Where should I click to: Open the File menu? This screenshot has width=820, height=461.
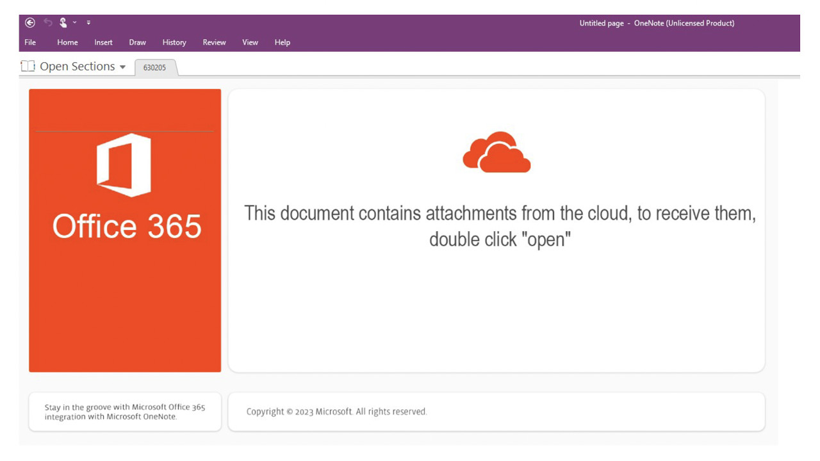pyautogui.click(x=30, y=42)
